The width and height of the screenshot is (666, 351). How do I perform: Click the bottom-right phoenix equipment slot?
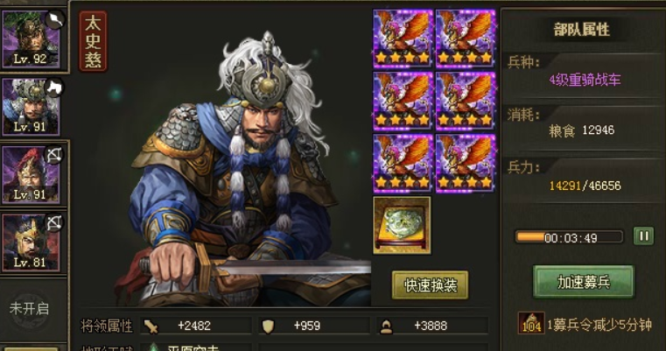[466, 164]
